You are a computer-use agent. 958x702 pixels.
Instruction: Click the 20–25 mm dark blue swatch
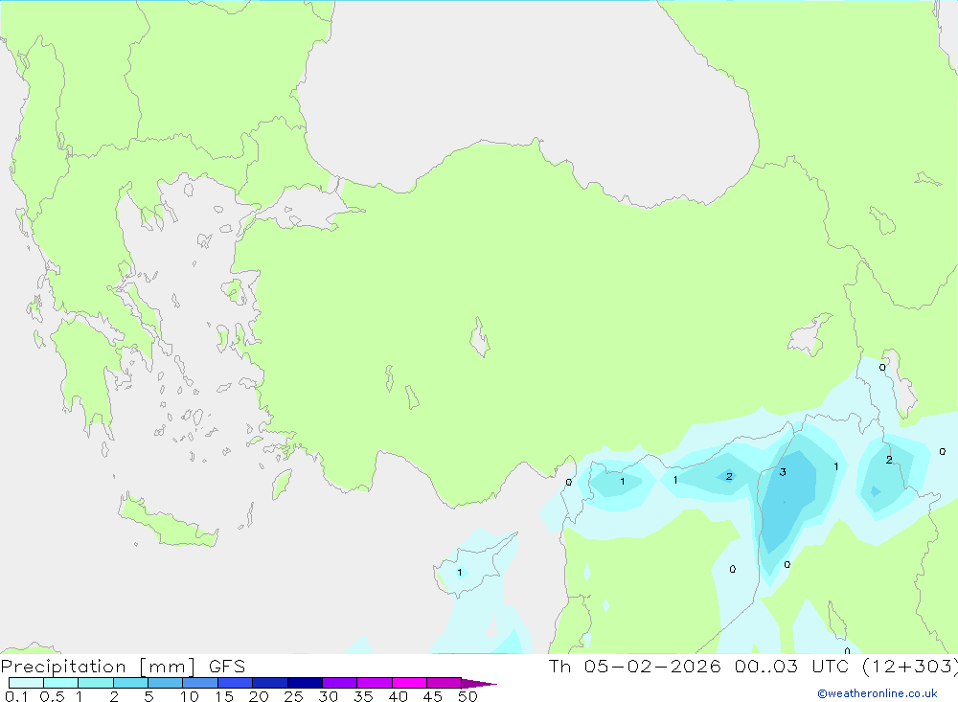(270, 683)
